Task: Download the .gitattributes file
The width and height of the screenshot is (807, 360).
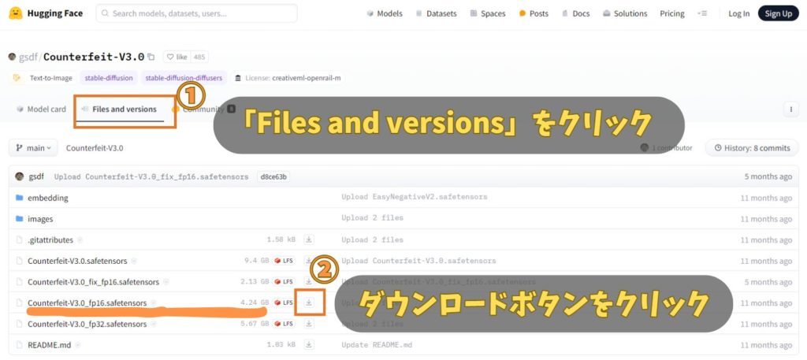Action: click(309, 239)
